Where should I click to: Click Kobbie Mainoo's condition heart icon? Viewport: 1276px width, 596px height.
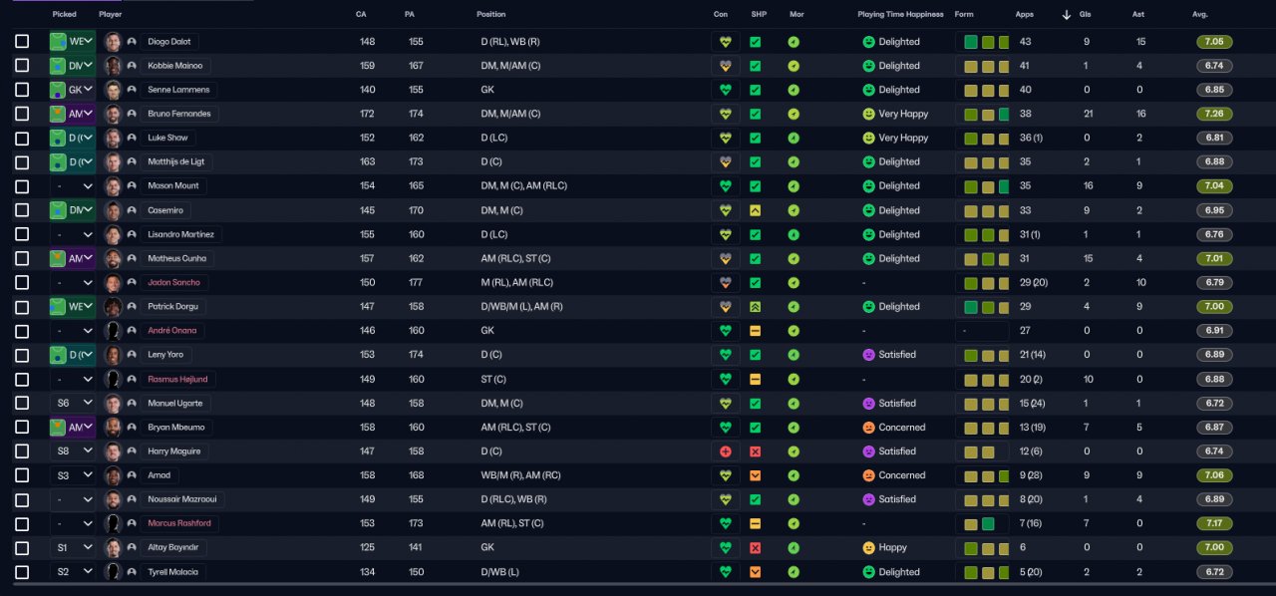(x=726, y=66)
